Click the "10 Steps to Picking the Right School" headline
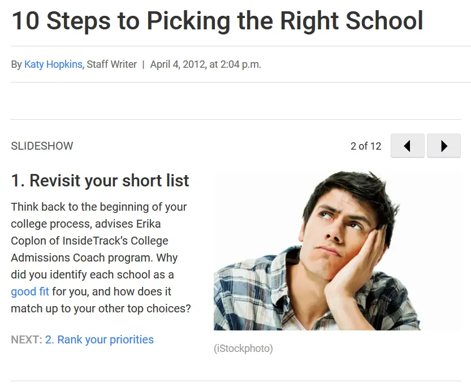Viewport: 471px width, 392px height. 217,21
